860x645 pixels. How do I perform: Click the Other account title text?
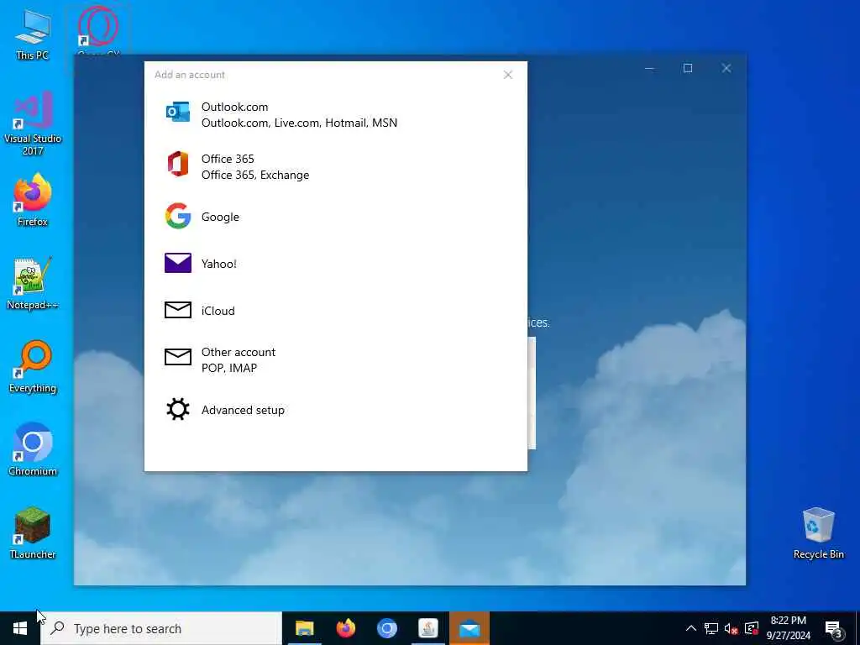pos(239,352)
